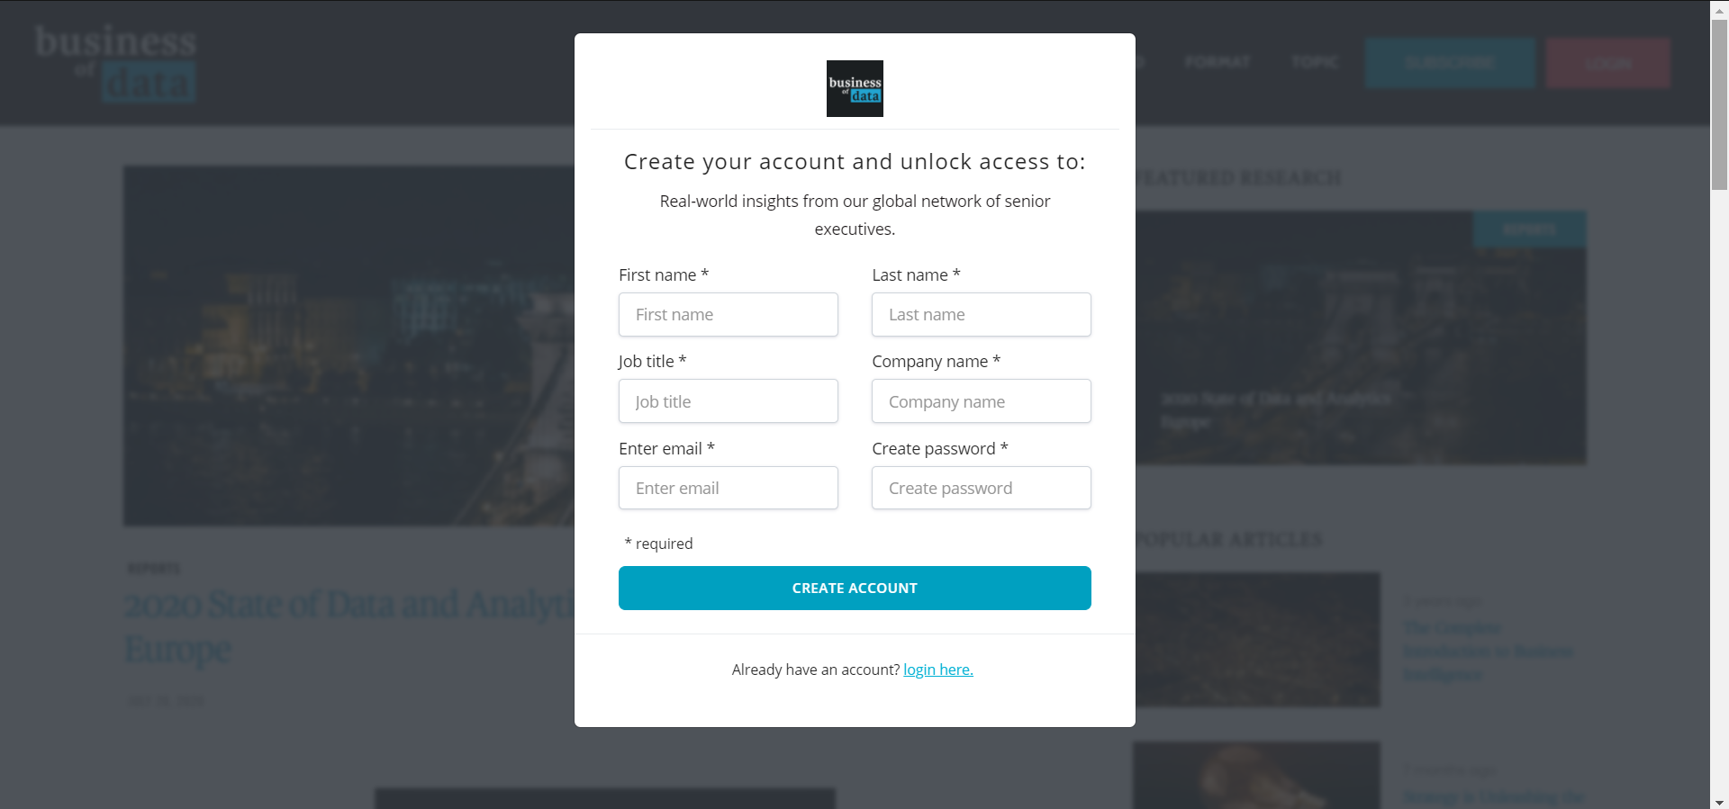This screenshot has width=1729, height=809.
Task: Click the red Login button in the header
Action: pyautogui.click(x=1608, y=63)
